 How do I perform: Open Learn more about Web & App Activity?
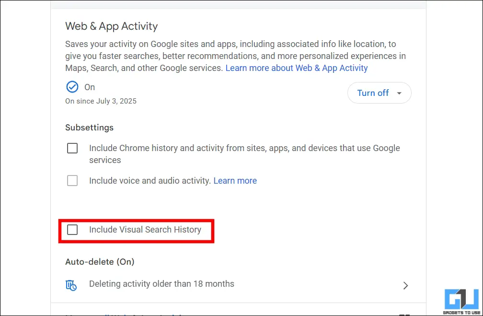click(297, 68)
